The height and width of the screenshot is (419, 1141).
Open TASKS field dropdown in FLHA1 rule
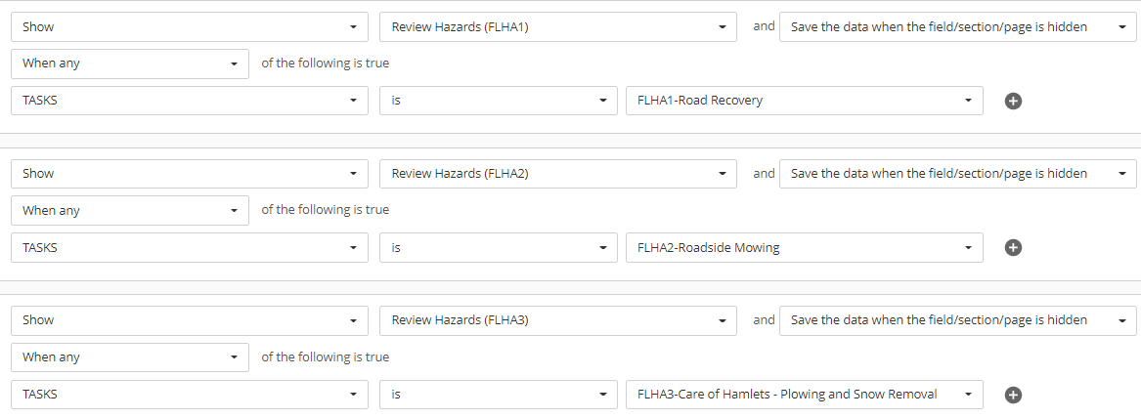[190, 101]
